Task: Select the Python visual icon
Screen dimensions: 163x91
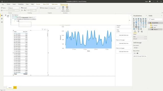Action: [143, 27]
